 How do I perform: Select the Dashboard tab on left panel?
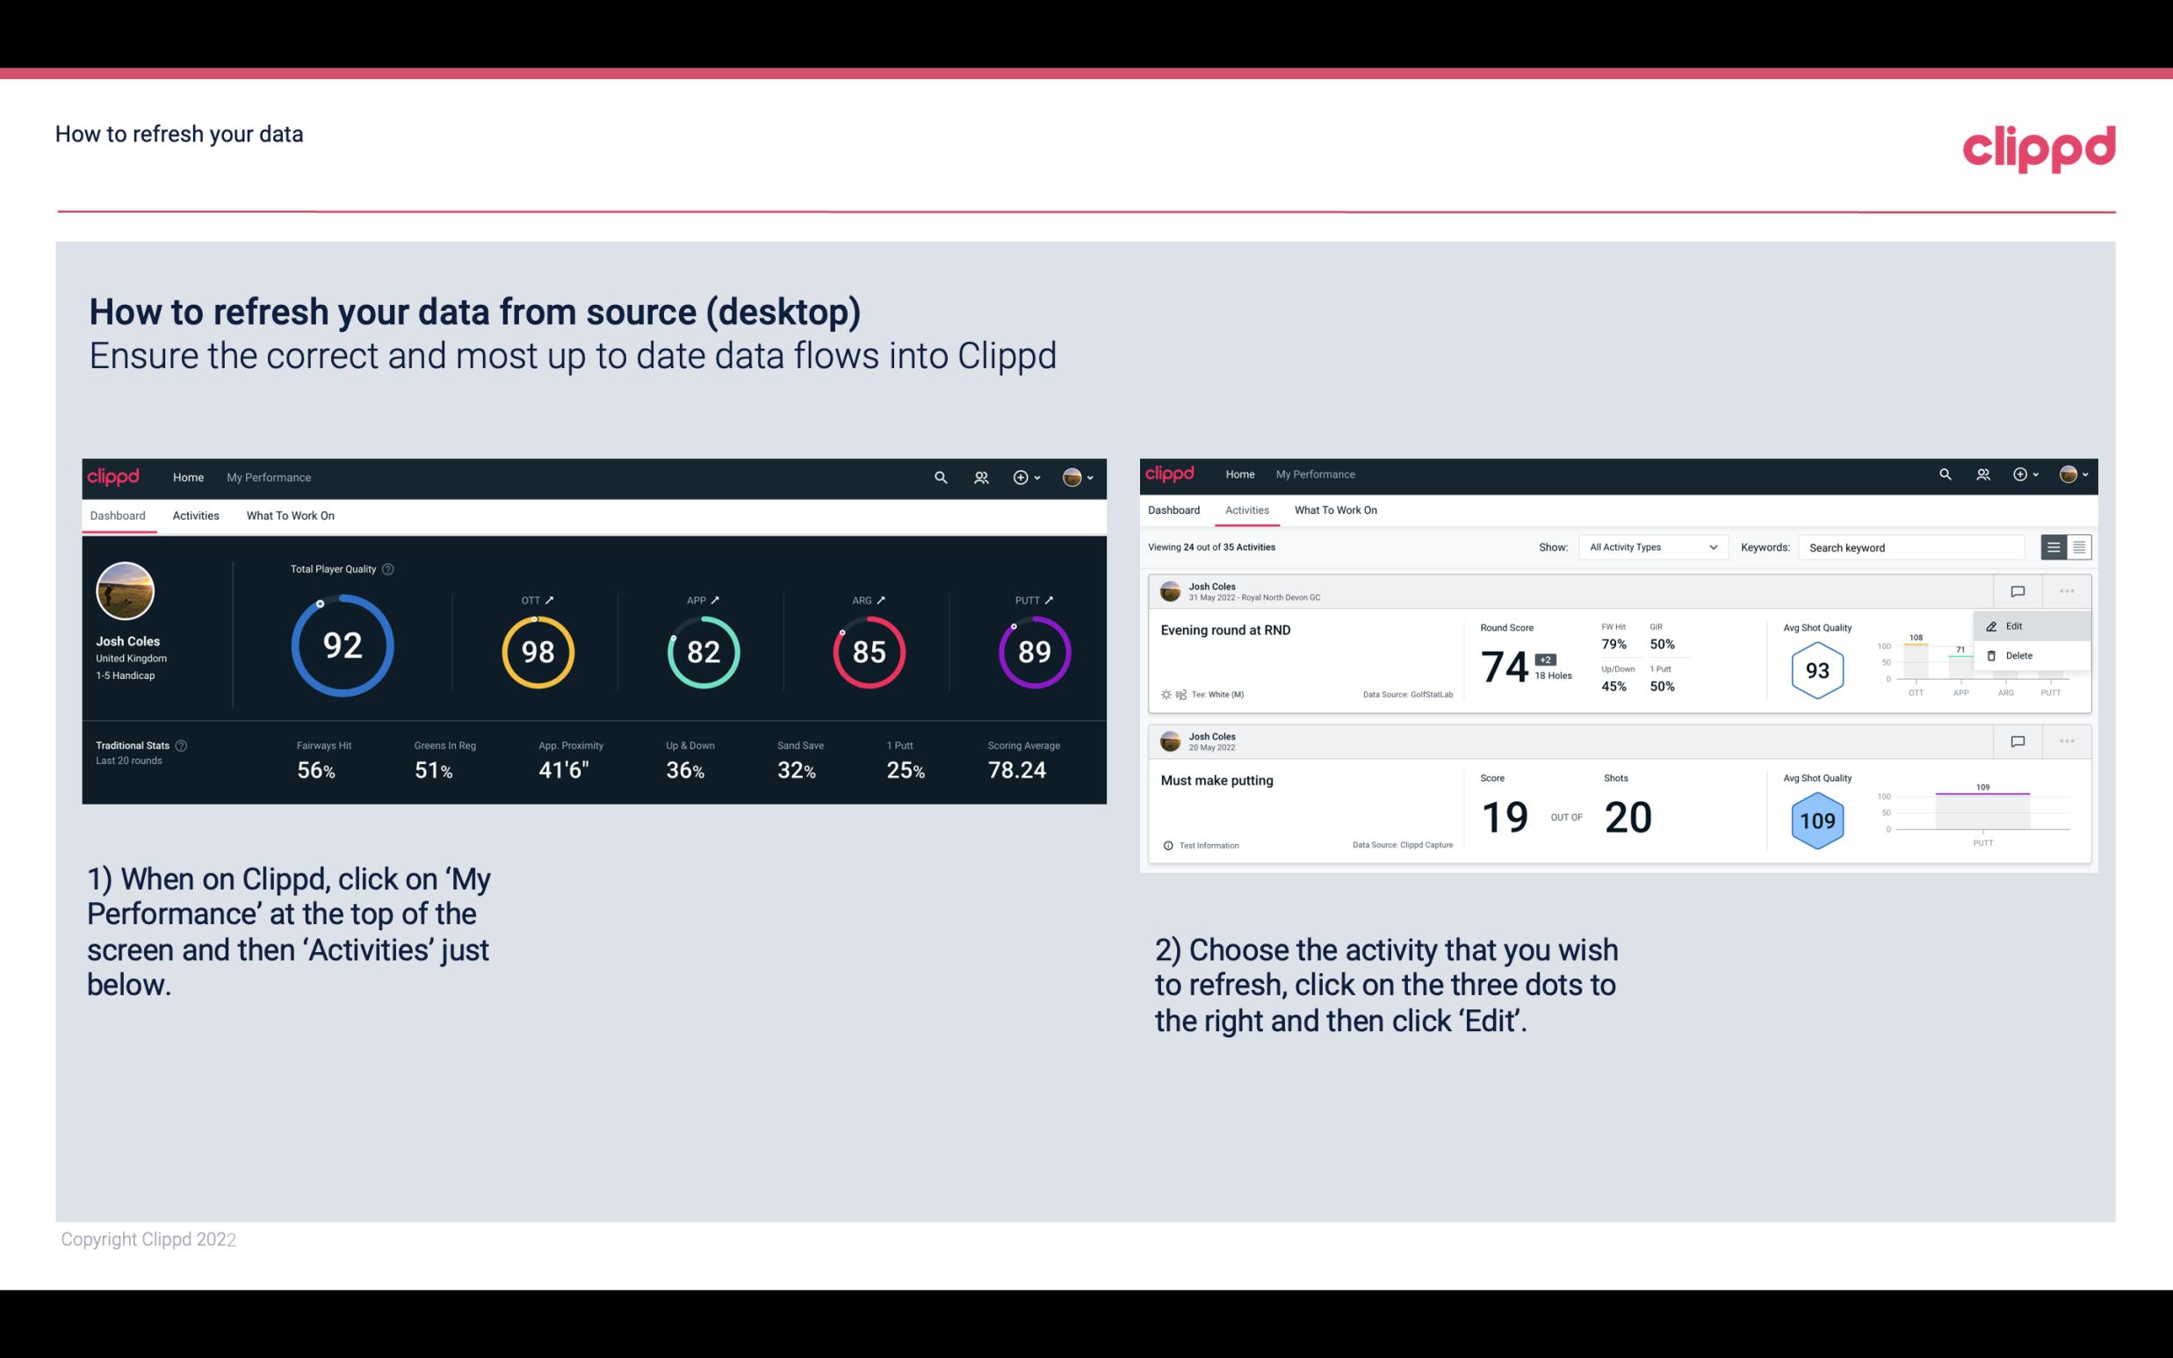119,515
